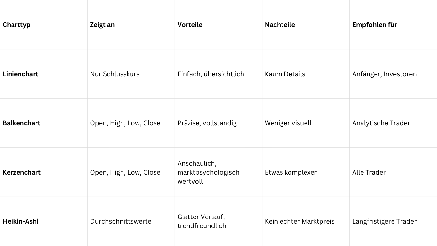
Task: Select the 'Alle Trader' cell
Action: pos(369,172)
